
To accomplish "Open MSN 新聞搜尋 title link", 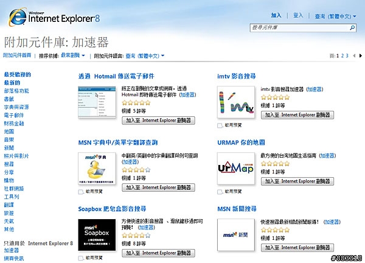I will click(237, 209).
